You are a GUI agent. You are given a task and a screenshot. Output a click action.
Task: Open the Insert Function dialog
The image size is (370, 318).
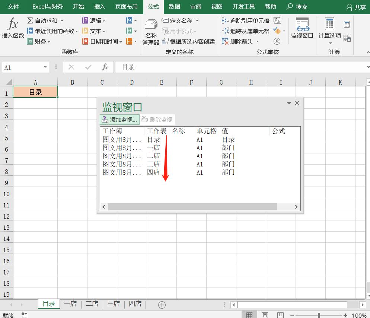coord(12,30)
